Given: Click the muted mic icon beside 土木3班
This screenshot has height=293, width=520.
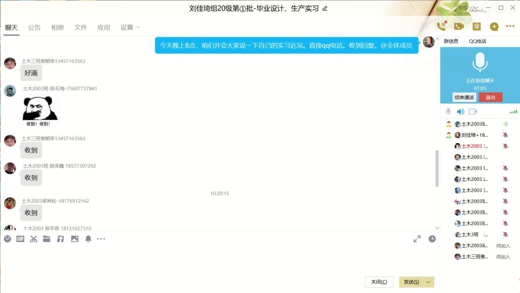Looking at the screenshot, I should click(505, 235).
